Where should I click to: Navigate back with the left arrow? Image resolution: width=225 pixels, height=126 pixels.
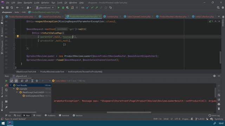pyautogui.click(x=17, y=8)
